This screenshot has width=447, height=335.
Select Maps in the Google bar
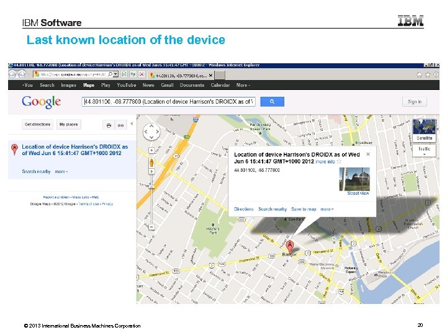(89, 85)
